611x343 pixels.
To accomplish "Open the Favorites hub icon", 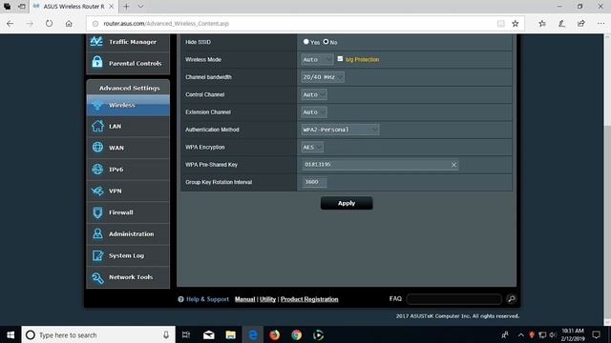I will pyautogui.click(x=542, y=24).
